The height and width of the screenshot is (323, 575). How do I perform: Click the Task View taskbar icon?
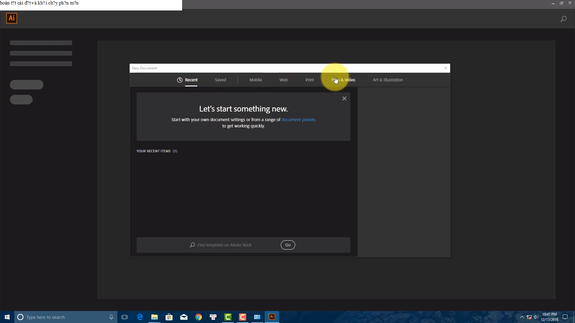click(x=125, y=317)
